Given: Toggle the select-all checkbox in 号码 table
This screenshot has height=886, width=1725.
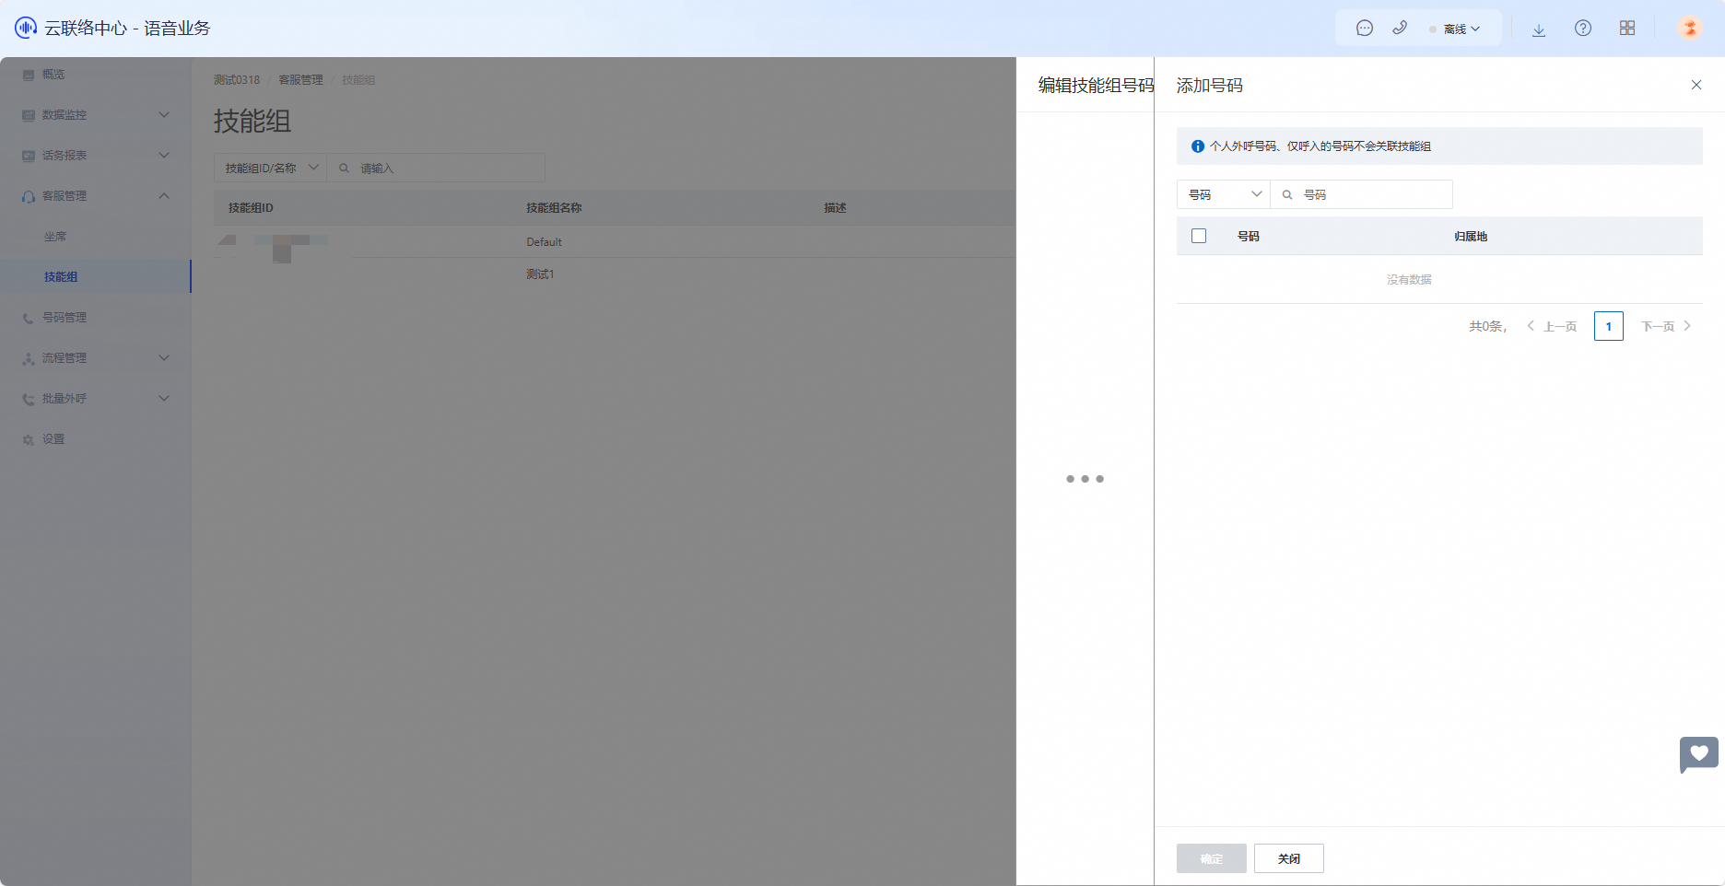Looking at the screenshot, I should click(x=1199, y=236).
